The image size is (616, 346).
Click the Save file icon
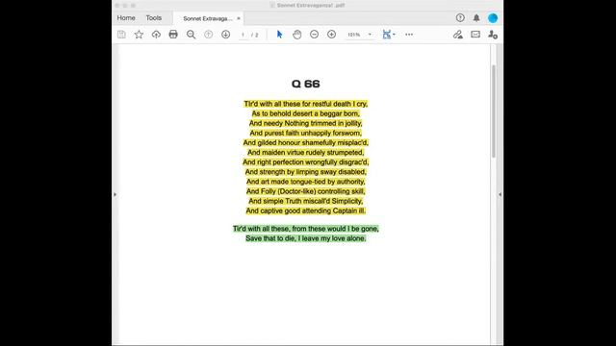click(121, 35)
